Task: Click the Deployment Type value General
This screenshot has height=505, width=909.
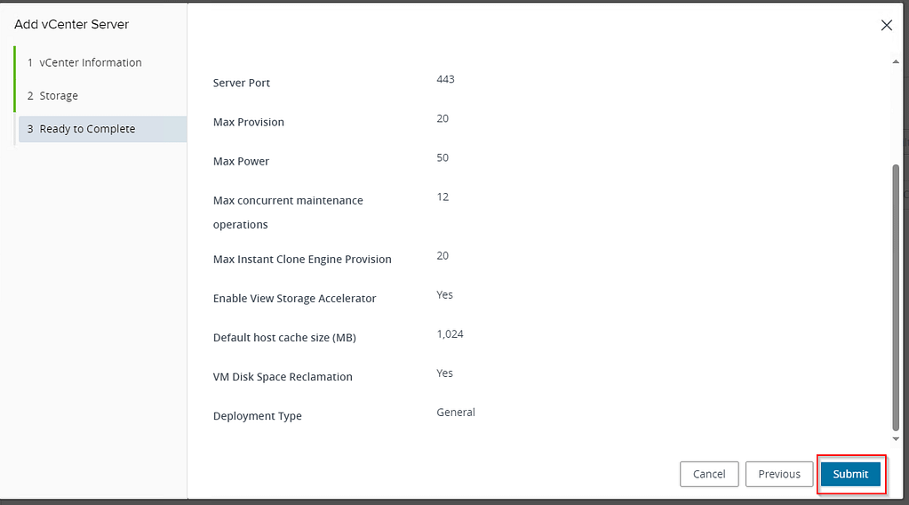Action: point(456,413)
